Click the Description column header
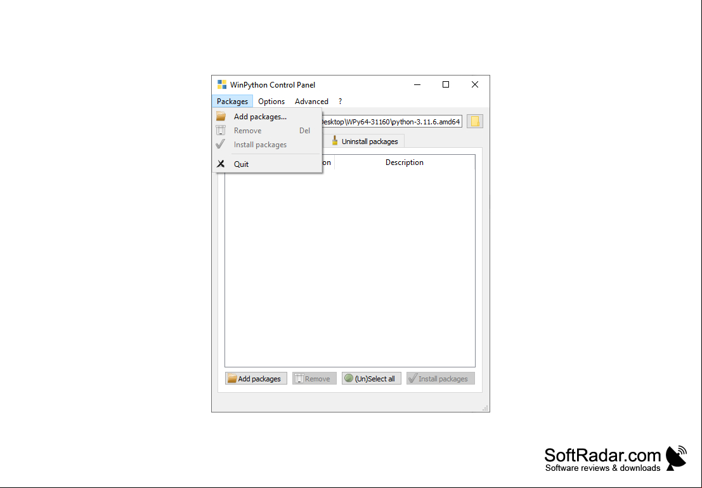Viewport: 702px width, 488px height. point(405,162)
